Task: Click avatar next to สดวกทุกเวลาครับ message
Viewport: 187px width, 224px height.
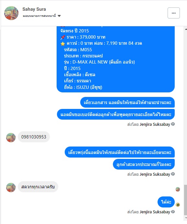Action: (x=11, y=187)
